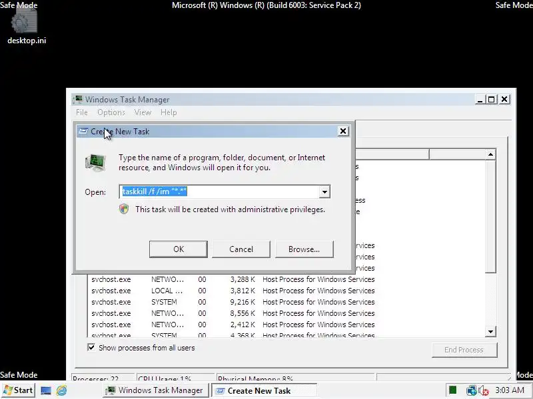Minimize the Windows Task Manager window
The image size is (533, 399).
pyautogui.click(x=480, y=99)
